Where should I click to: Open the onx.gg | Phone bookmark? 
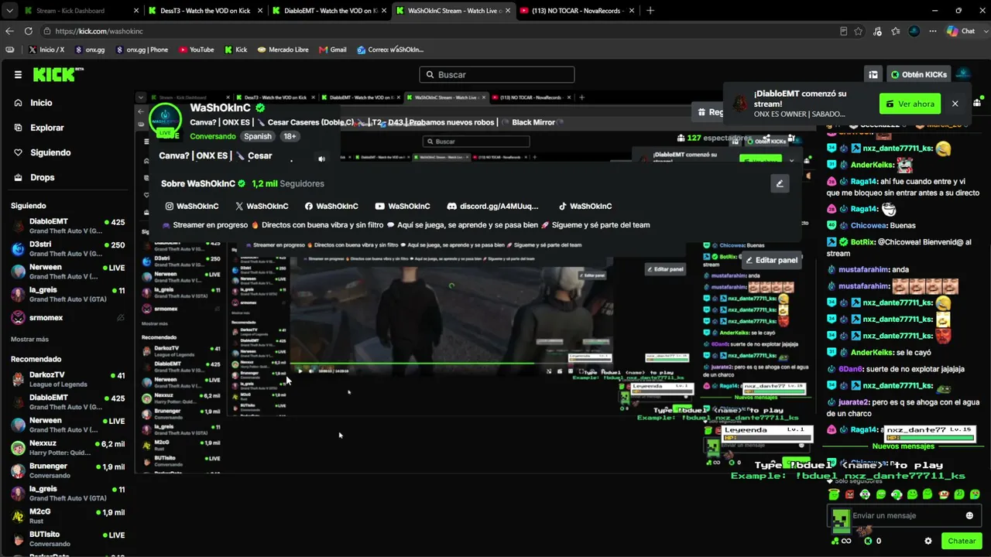point(141,50)
